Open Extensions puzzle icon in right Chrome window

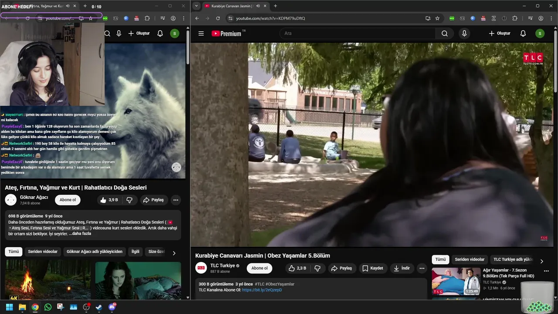pyautogui.click(x=515, y=18)
